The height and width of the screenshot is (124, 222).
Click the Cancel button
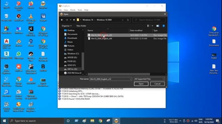[157, 84]
